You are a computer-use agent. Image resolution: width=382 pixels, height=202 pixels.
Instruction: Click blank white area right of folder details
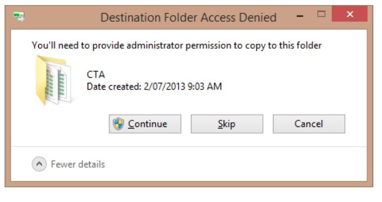[x=292, y=80]
